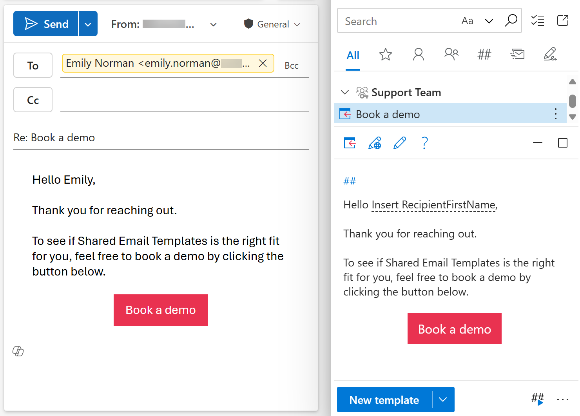Edit the template with the pencil icon
Screen dimensions: 580x416
click(399, 143)
